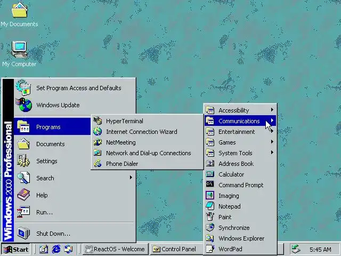Click the Network and Dial-up Connections icon
341x256 pixels.
point(98,153)
